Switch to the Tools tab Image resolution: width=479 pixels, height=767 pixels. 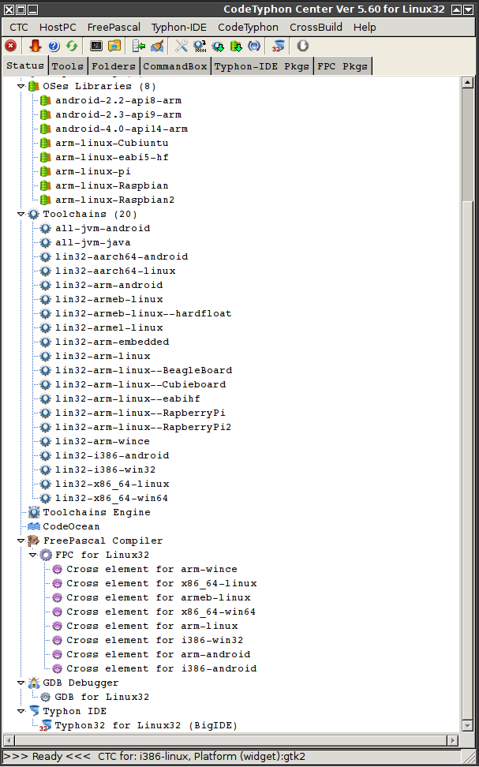[x=68, y=66]
